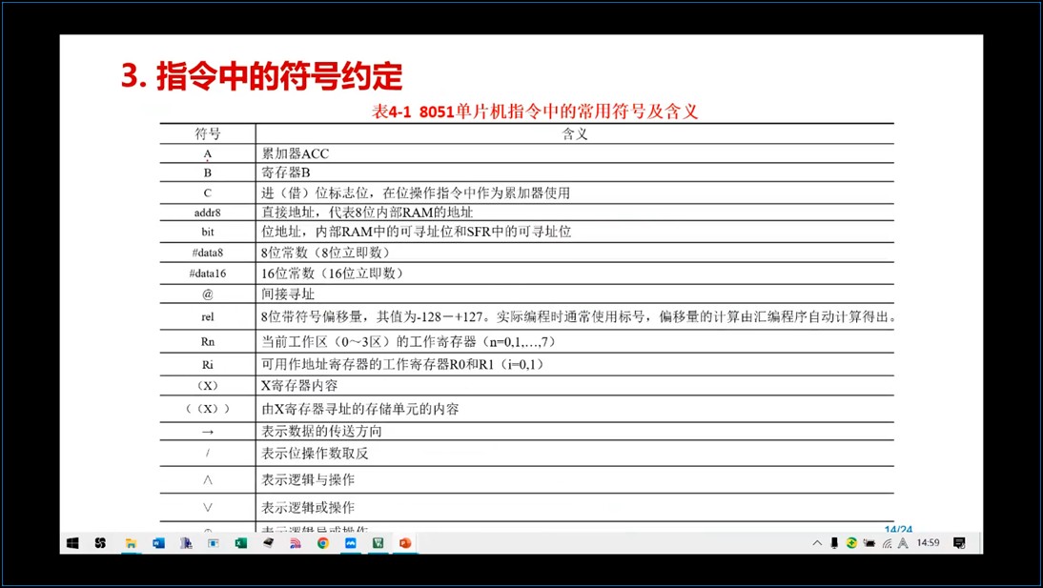The width and height of the screenshot is (1043, 588).
Task: Click the green-yellow security tray icon
Action: point(851,543)
